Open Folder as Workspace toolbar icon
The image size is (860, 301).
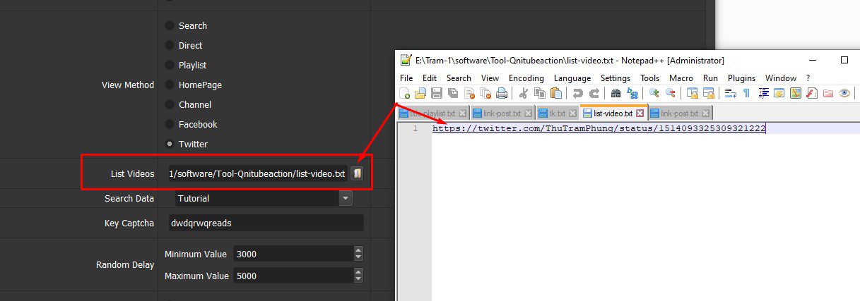pyautogui.click(x=828, y=93)
